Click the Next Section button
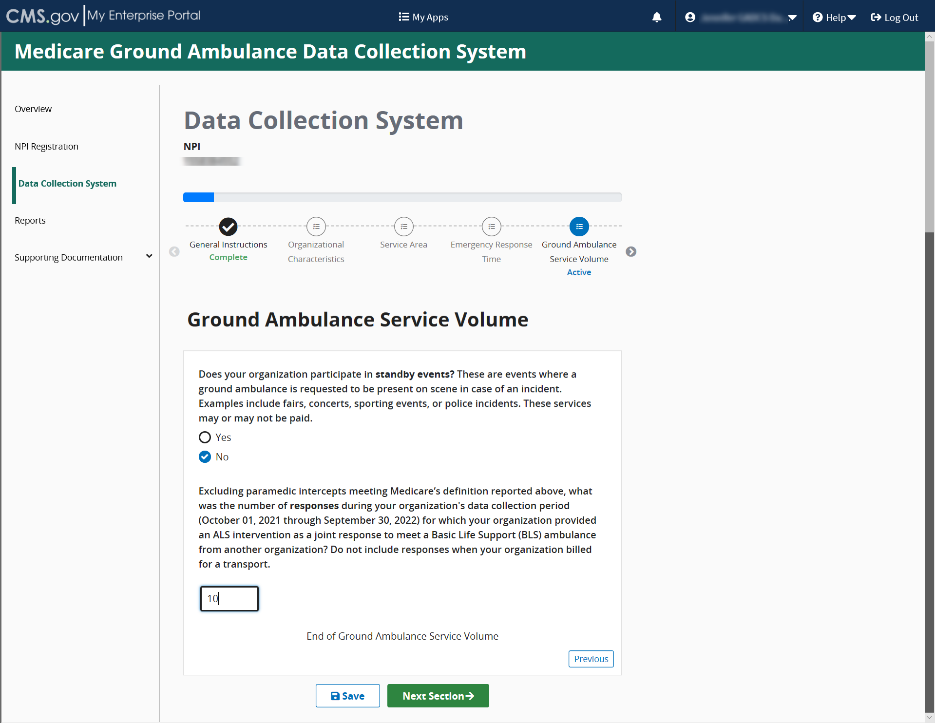 coord(438,696)
